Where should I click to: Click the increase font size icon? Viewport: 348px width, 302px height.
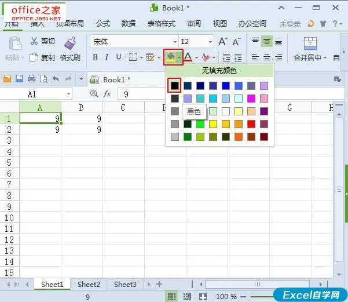click(224, 42)
